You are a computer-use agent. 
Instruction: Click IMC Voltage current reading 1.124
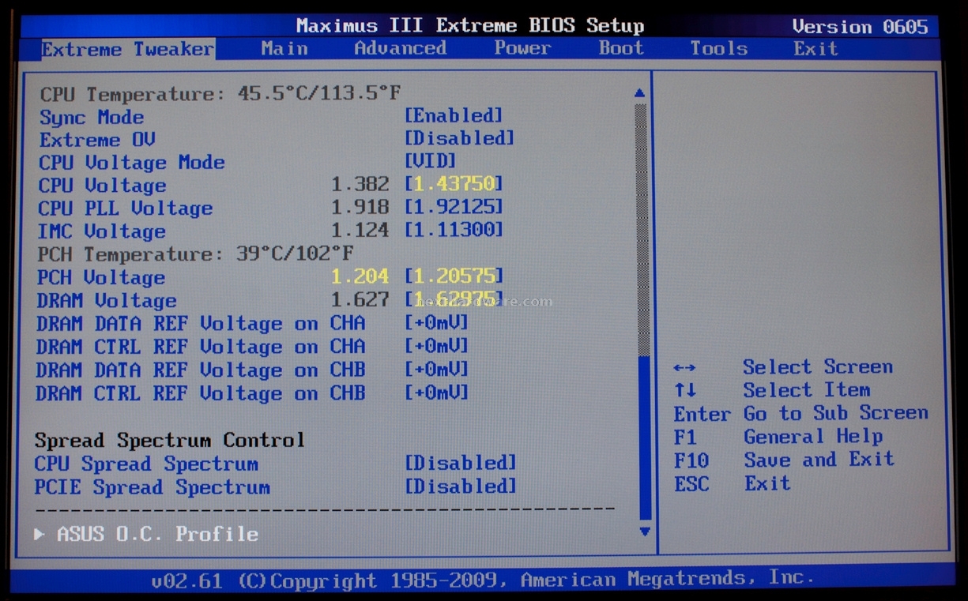tap(360, 231)
